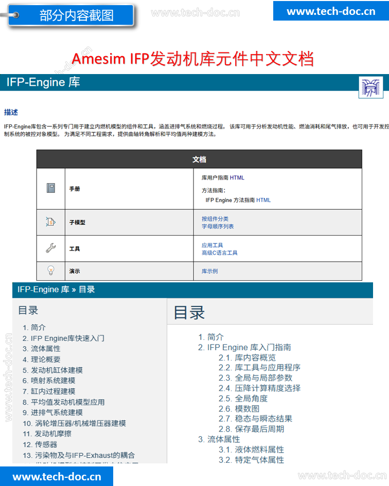The height and width of the screenshot is (486, 389).
Task: Open 高级C语言工具 link
Action: click(x=219, y=253)
